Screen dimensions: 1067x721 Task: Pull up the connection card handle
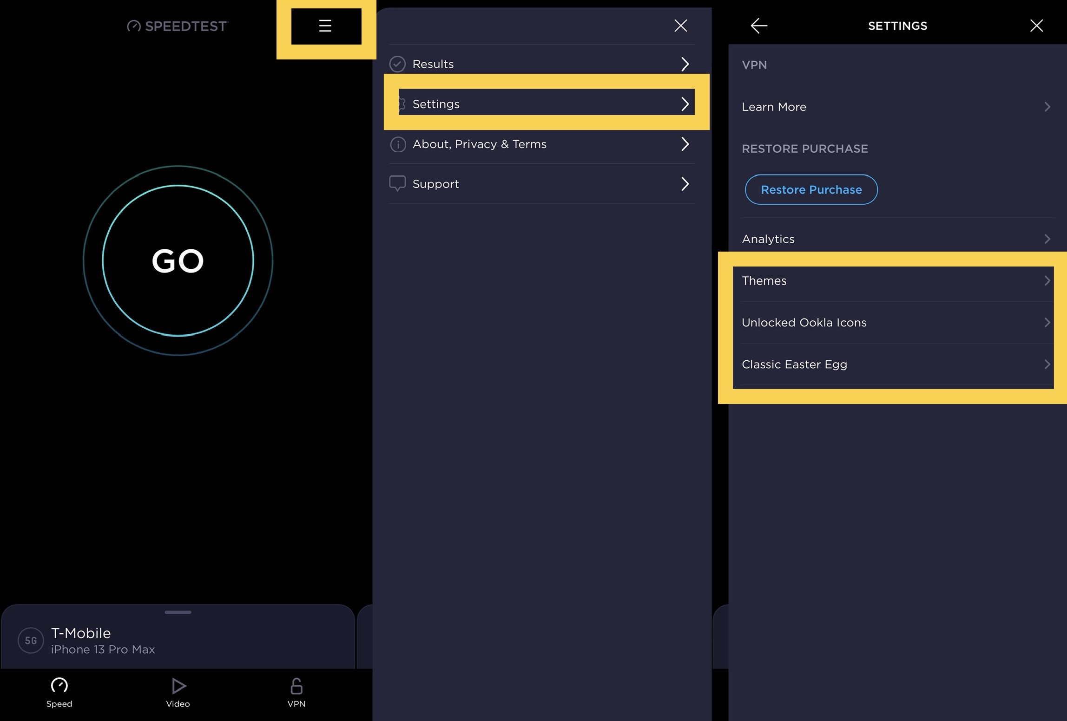coord(178,612)
